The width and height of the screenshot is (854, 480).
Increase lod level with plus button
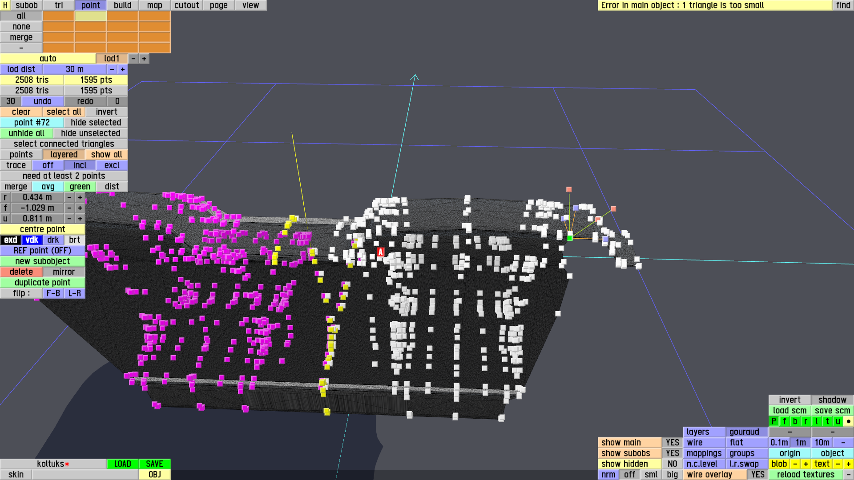tap(144, 59)
